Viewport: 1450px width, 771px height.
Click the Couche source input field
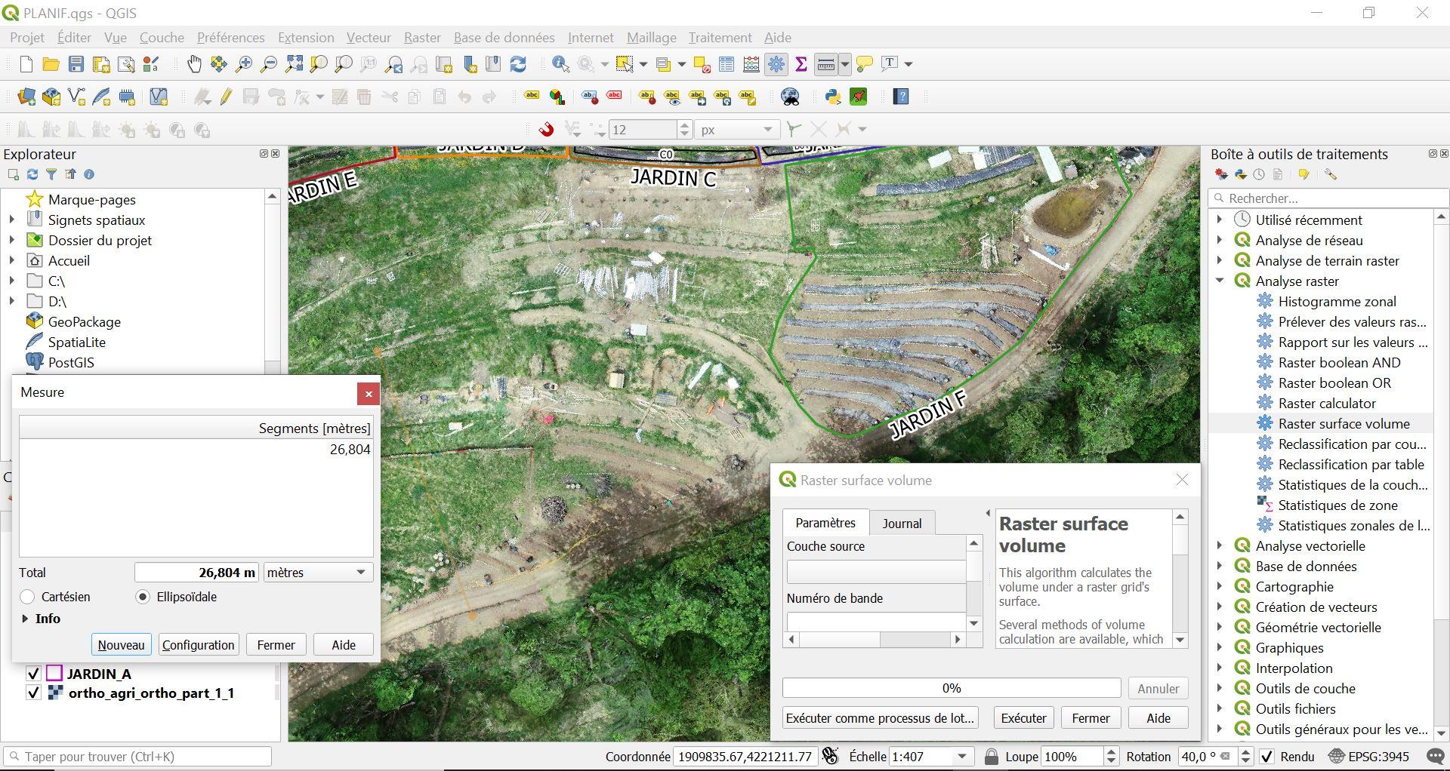(x=875, y=572)
